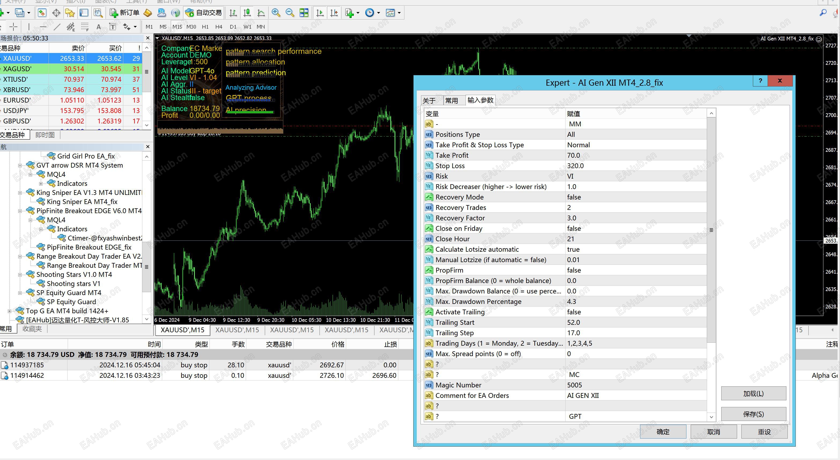Image resolution: width=840 pixels, height=460 pixels.
Task: Click the 取消 cancel button
Action: (x=713, y=432)
